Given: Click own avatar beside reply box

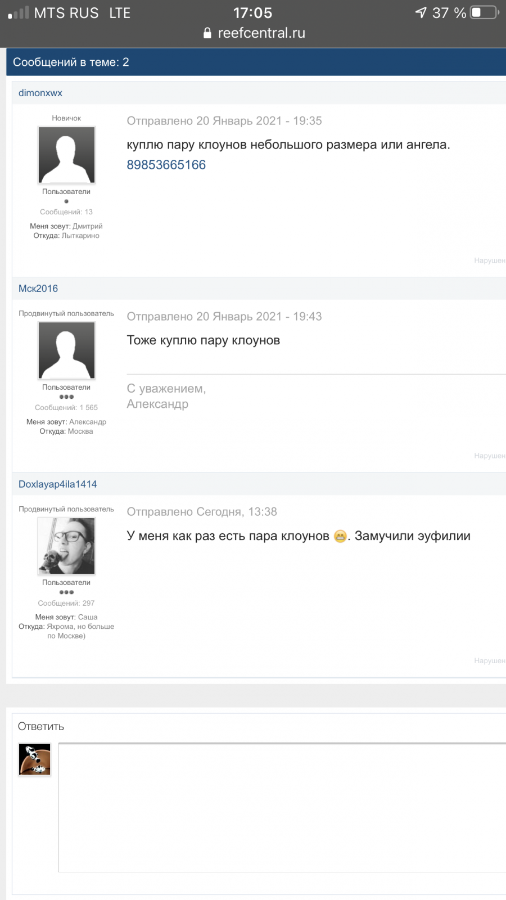Looking at the screenshot, I should 35,759.
